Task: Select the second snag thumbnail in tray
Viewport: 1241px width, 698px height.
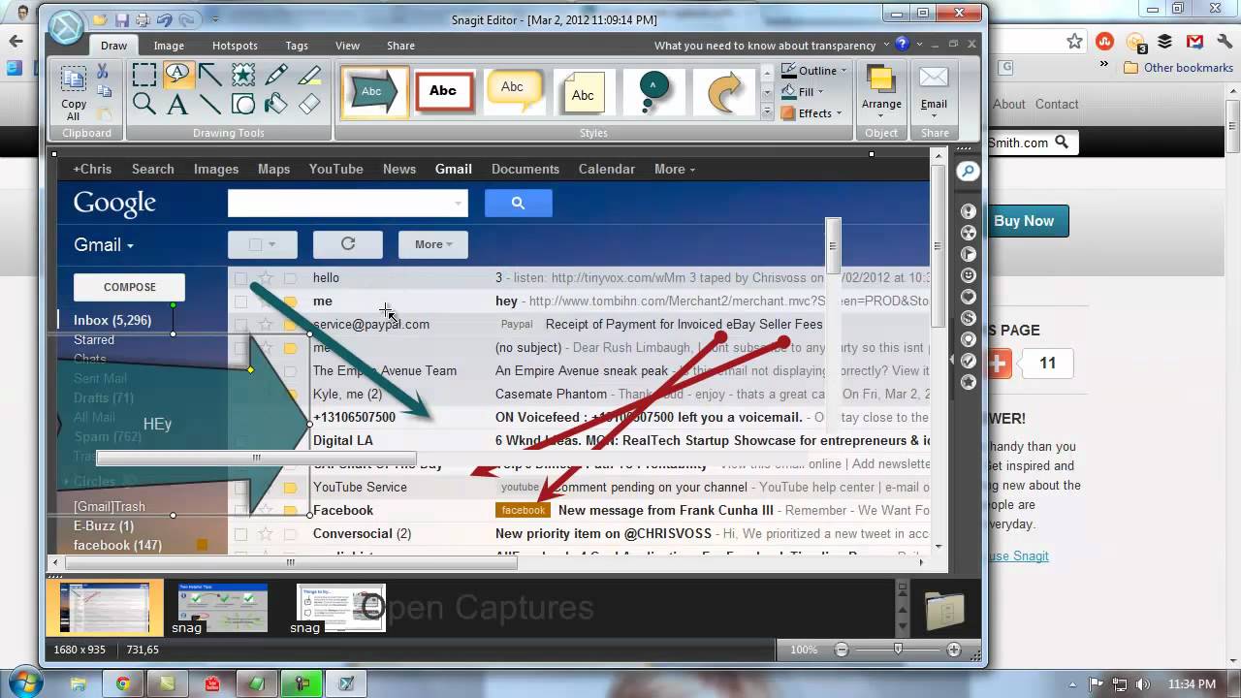Action: point(223,608)
